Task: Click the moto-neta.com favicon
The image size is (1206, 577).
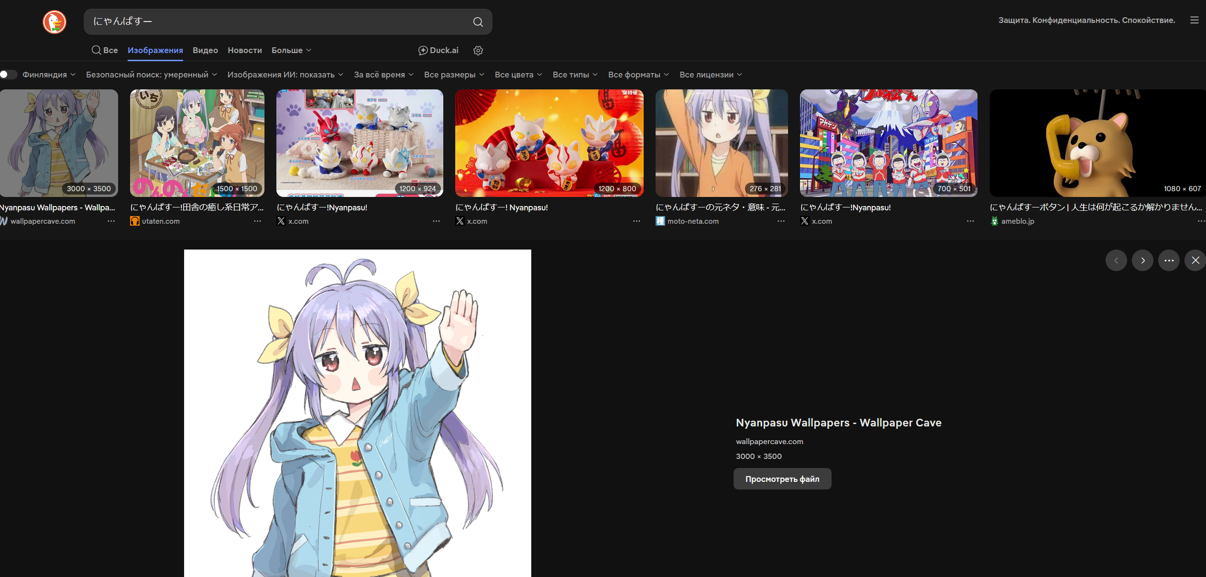Action: 660,221
